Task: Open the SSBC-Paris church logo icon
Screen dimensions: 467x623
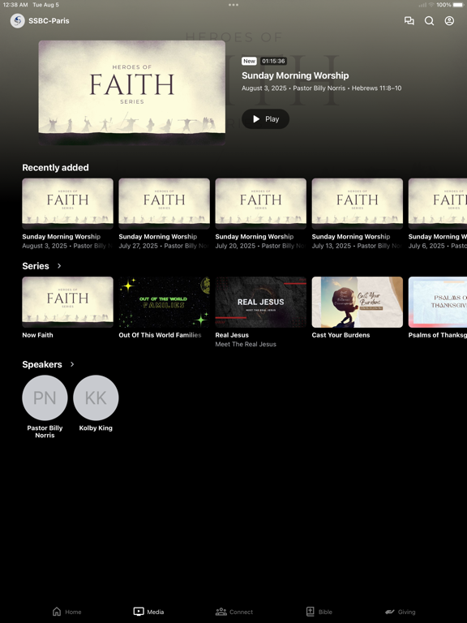Action: (18, 20)
